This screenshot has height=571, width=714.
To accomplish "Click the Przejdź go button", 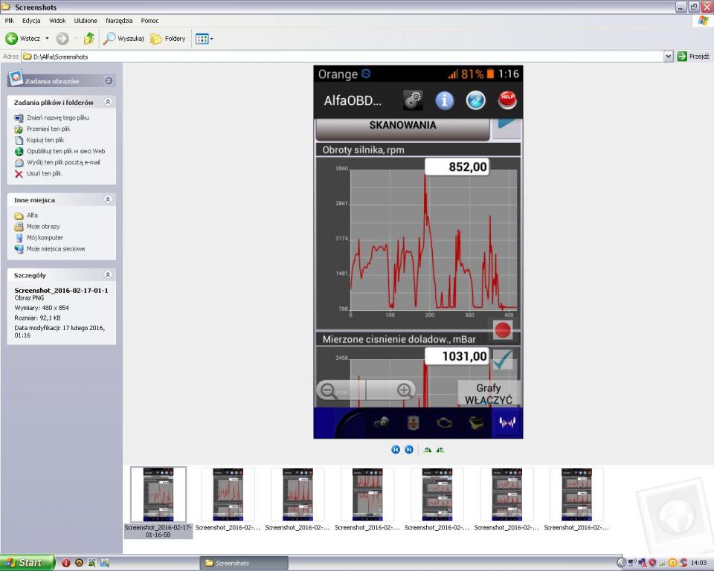I will [693, 57].
